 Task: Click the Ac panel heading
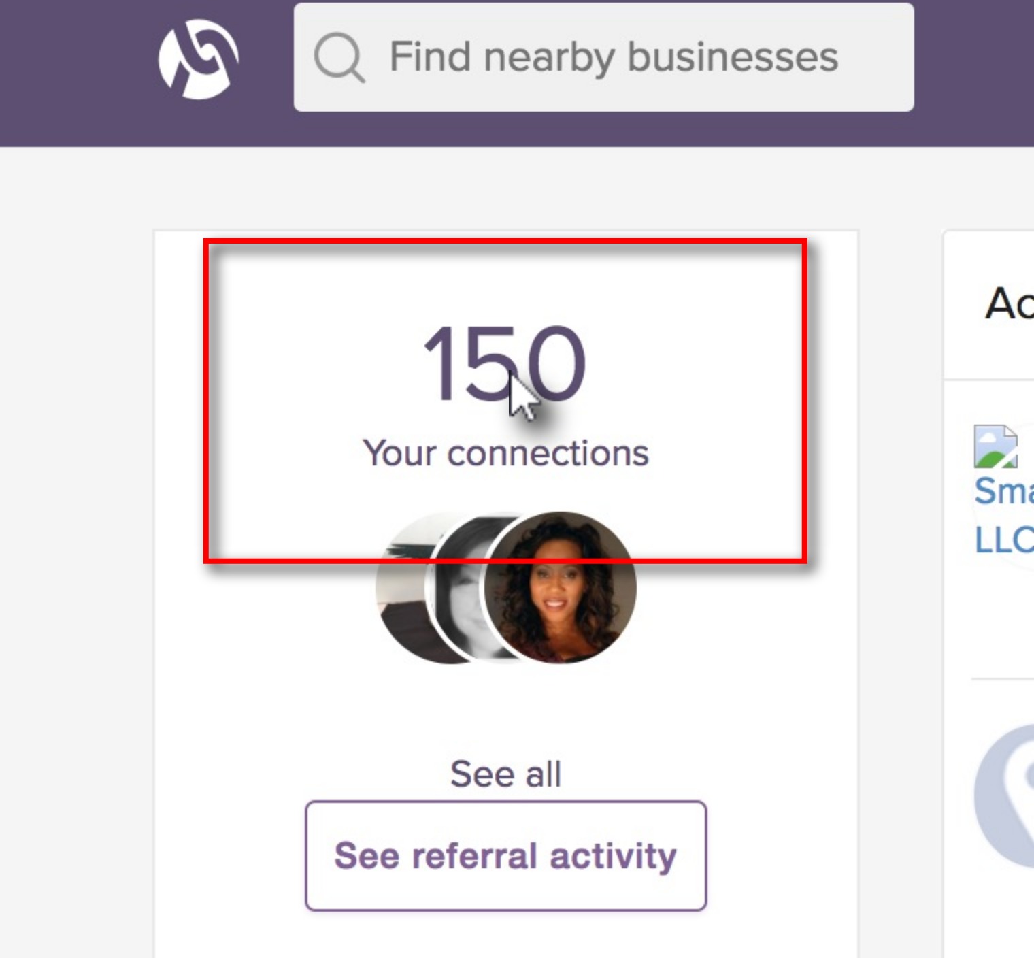pyautogui.click(x=1010, y=303)
